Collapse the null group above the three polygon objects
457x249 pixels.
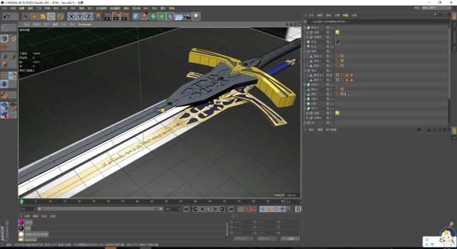tap(305, 51)
